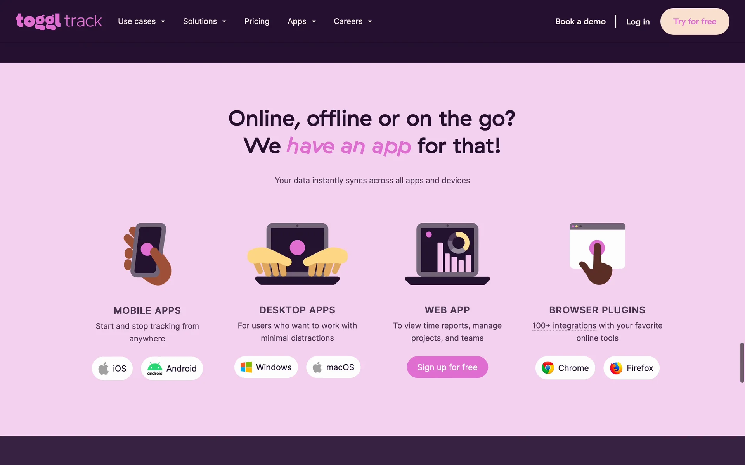The image size is (745, 465).
Task: Click the browser plugin pointing-hand illustration
Action: 598,254
